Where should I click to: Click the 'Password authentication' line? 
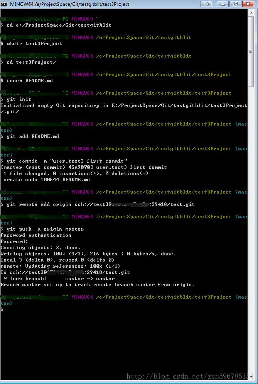click(x=36, y=235)
